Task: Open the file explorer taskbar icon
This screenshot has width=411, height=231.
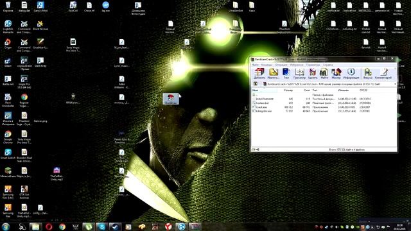Action: 36,227
